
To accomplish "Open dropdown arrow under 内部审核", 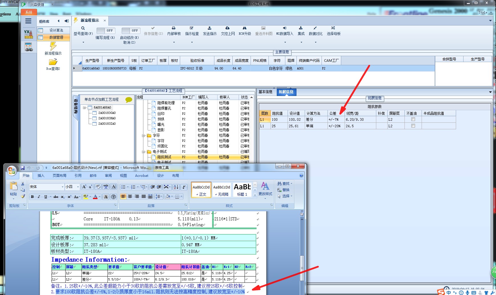I will click(x=174, y=42).
